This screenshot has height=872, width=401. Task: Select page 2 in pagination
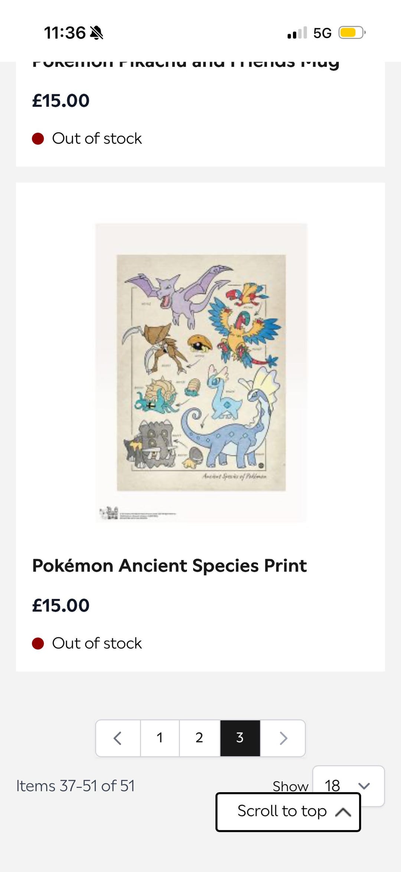199,738
